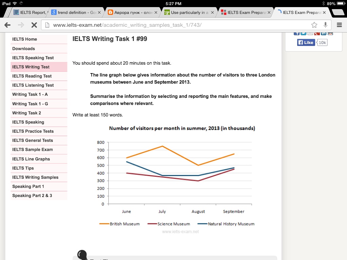Open the Writing Task 2 link
The image size is (347, 260).
pos(39,113)
